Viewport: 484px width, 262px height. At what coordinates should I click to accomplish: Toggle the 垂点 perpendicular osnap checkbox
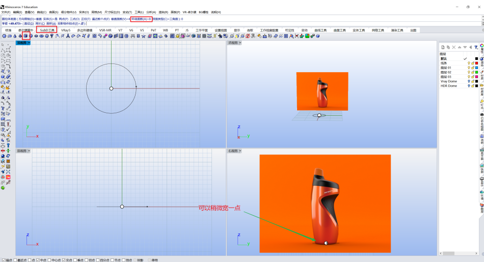[x=75, y=260]
